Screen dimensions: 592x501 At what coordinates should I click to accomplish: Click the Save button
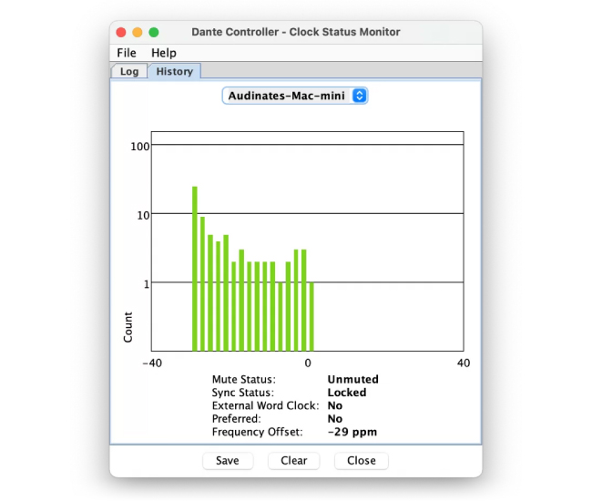[x=228, y=460]
